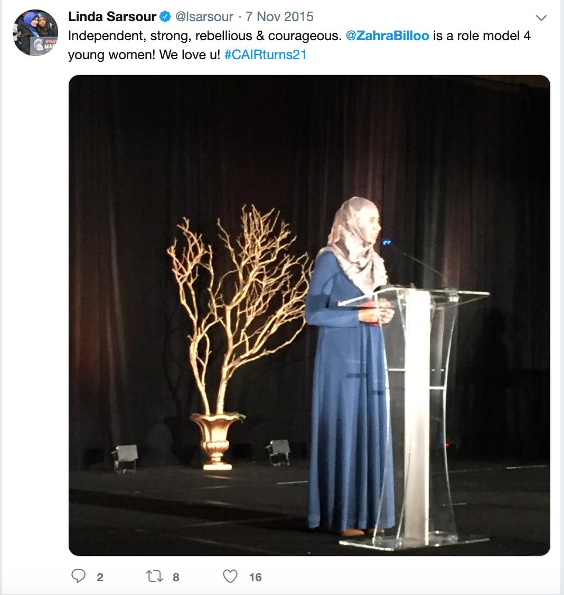Open the @ZahraBilloo mention link
Screen dimensions: 564x595
point(387,36)
